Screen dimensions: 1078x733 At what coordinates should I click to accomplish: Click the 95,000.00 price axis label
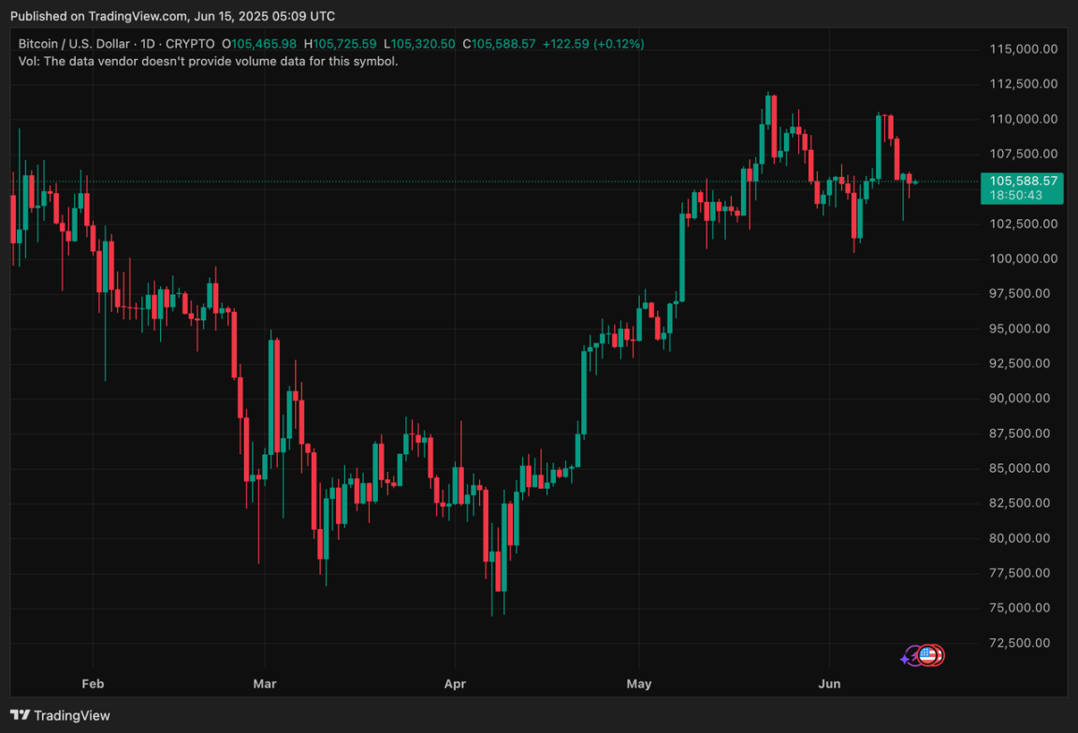[1020, 329]
